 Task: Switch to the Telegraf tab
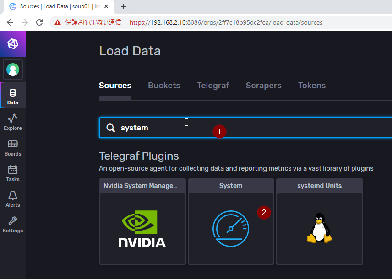(213, 86)
